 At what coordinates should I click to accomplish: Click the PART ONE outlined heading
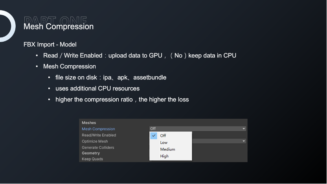tap(55, 20)
